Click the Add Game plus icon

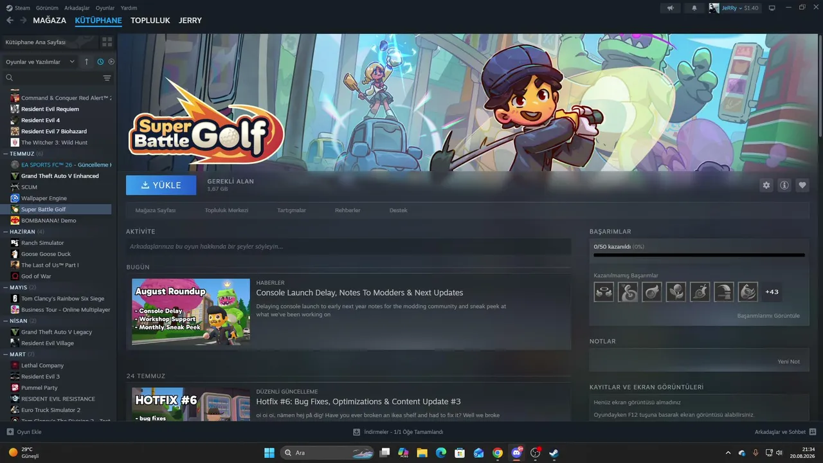(x=10, y=431)
